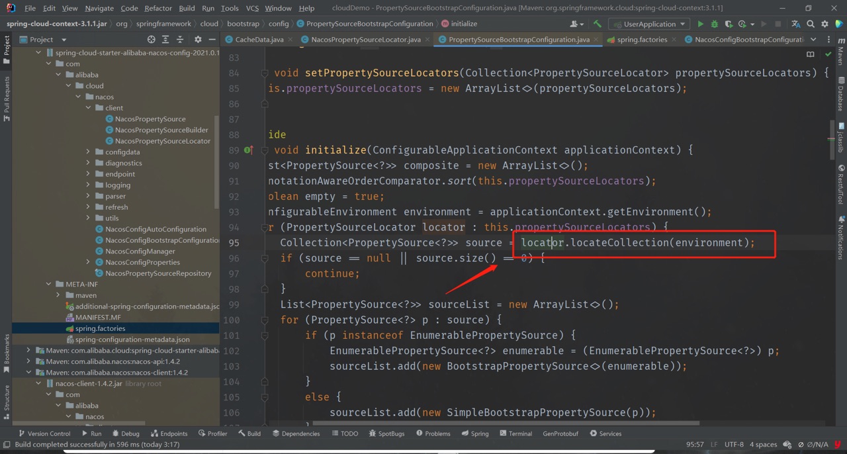Open the SpotBugs tool window

tap(386, 433)
